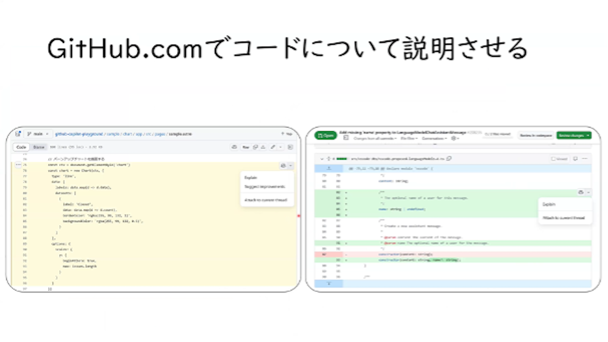This screenshot has width=608, height=342.
Task: Copy raw file contents icon
Action: click(x=255, y=147)
